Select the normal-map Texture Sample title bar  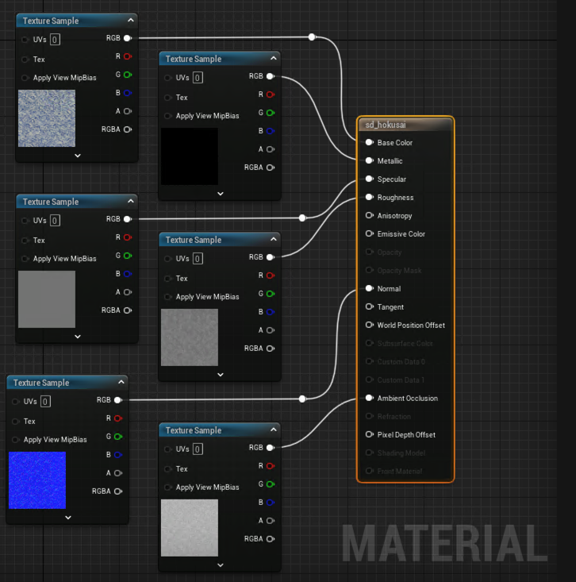(67, 383)
